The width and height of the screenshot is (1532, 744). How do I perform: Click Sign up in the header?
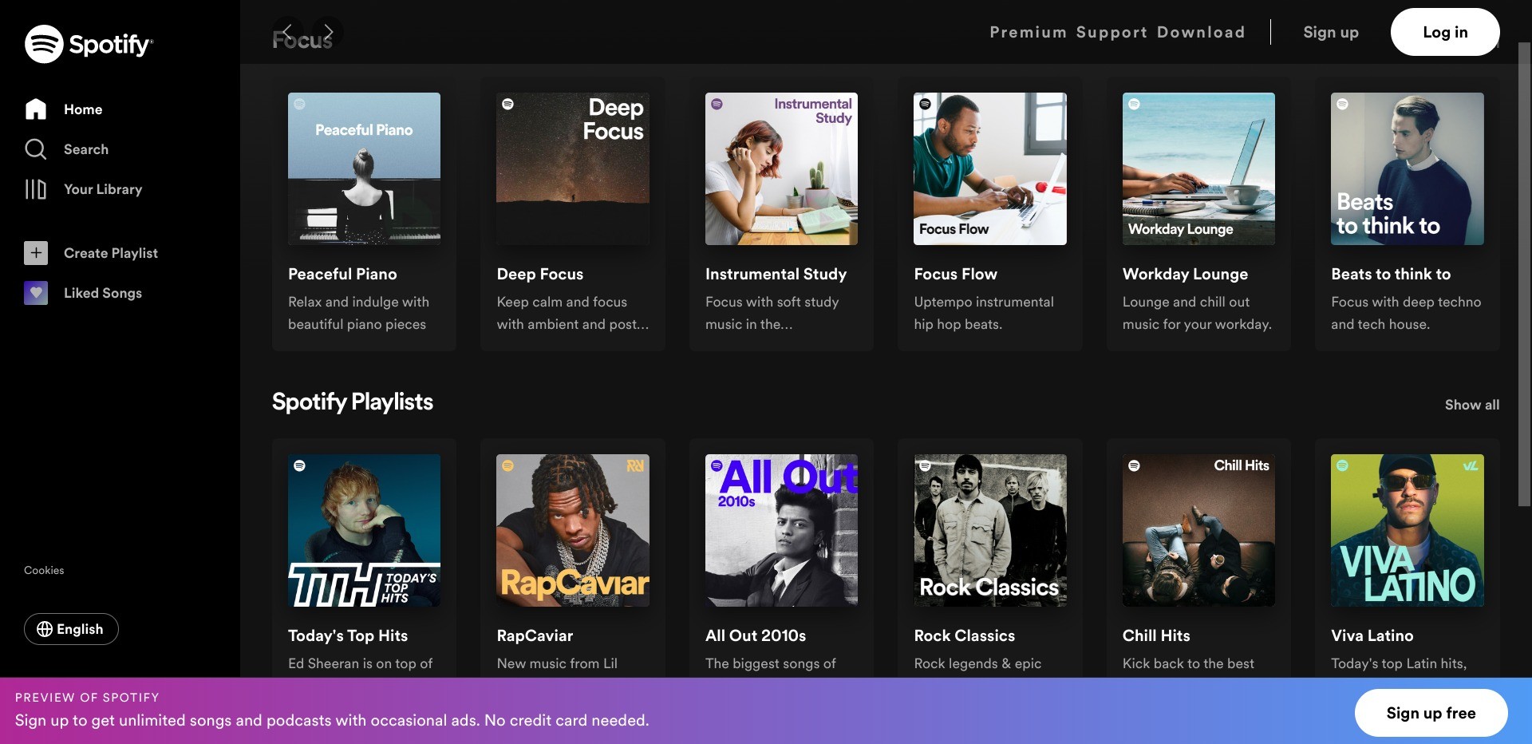(x=1331, y=32)
